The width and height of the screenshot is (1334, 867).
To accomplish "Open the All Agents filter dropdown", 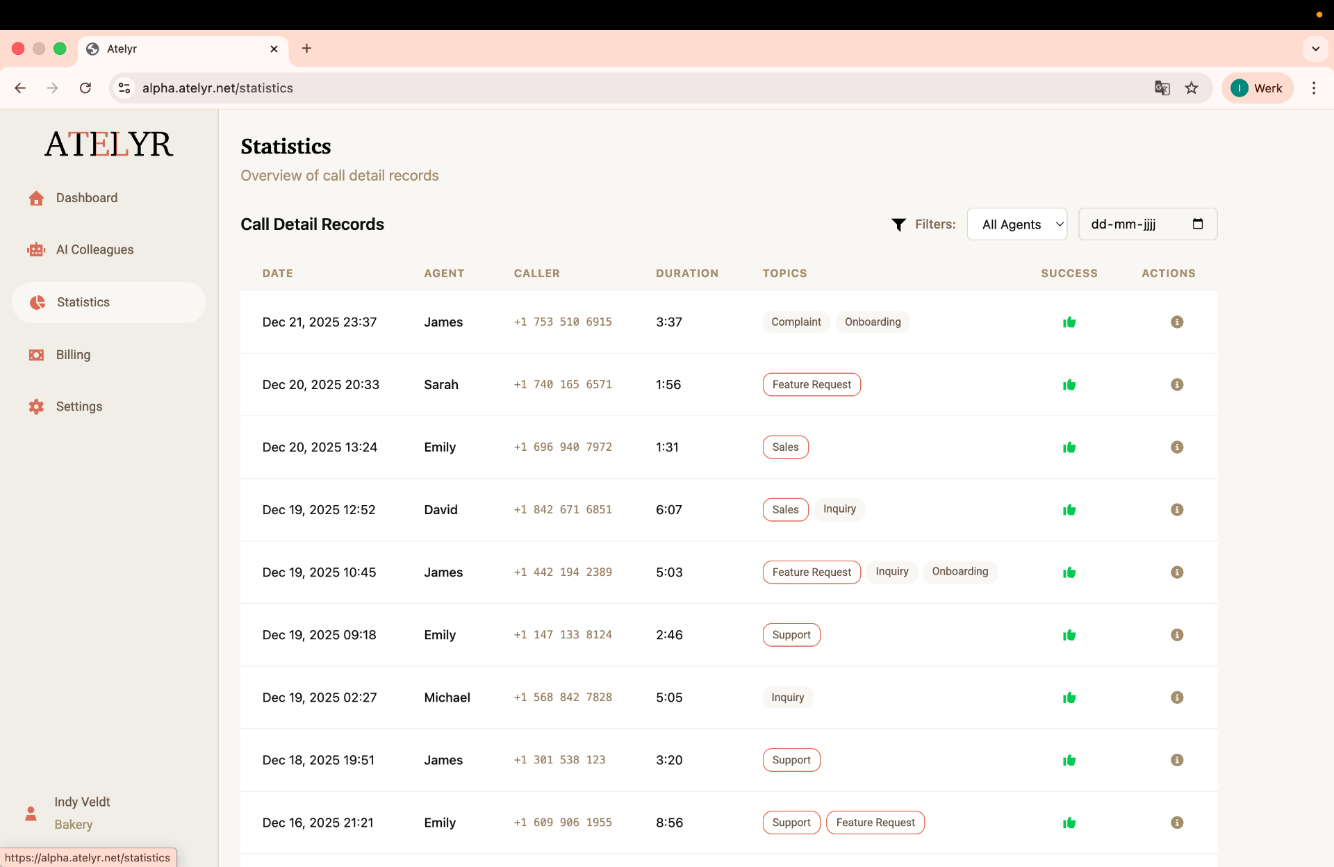I will (1017, 224).
